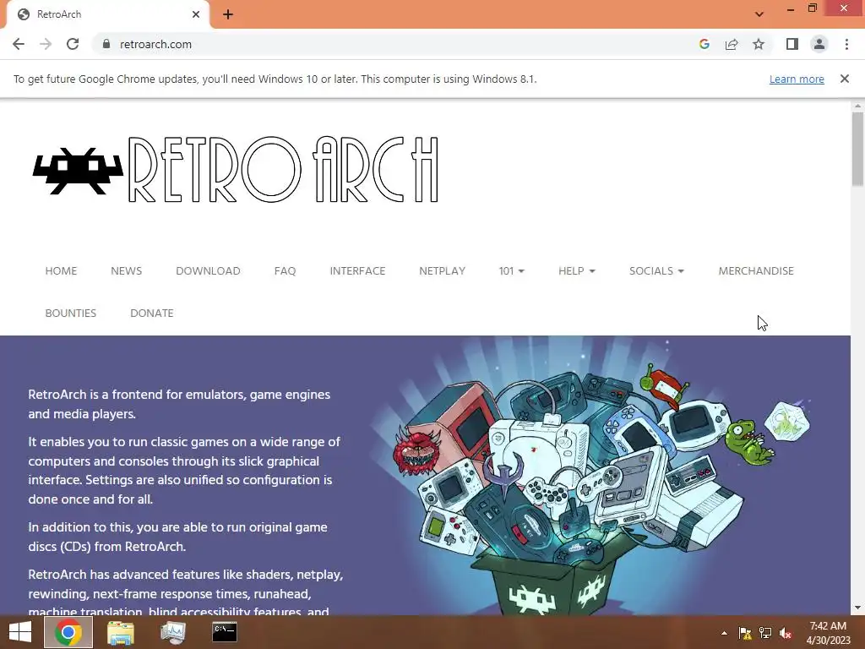Go to the HOME nav item
The image size is (865, 649).
[x=61, y=271]
